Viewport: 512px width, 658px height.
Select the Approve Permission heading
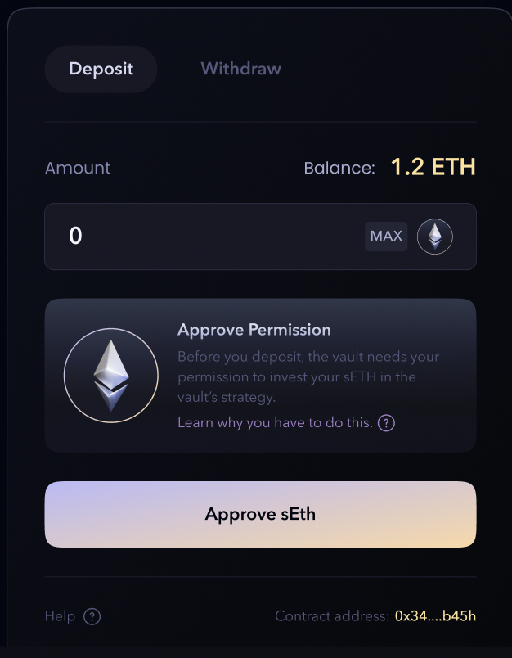coord(254,330)
